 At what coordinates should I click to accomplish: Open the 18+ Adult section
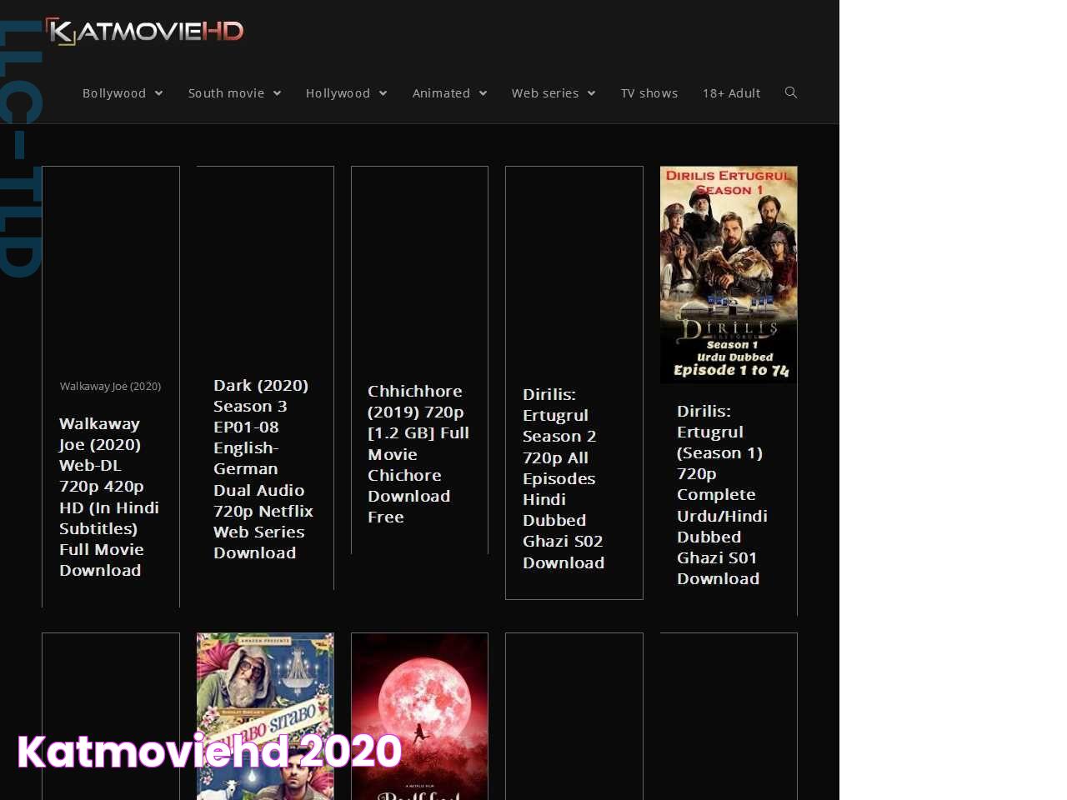coord(731,93)
